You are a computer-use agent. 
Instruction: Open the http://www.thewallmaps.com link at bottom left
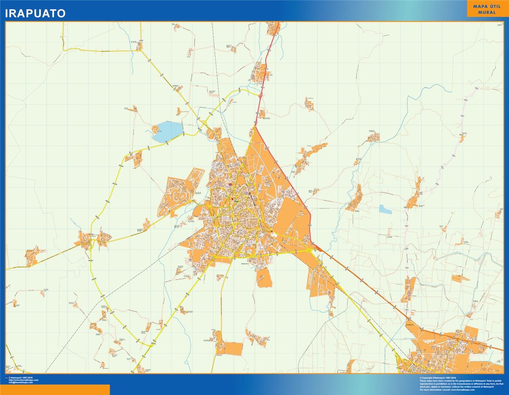(23, 380)
